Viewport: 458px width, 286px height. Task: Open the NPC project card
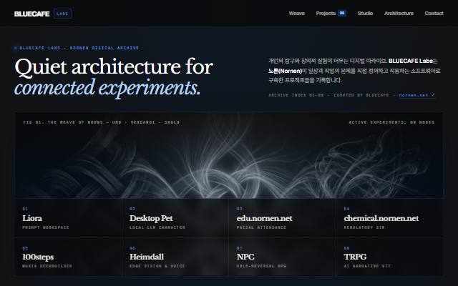click(282, 257)
